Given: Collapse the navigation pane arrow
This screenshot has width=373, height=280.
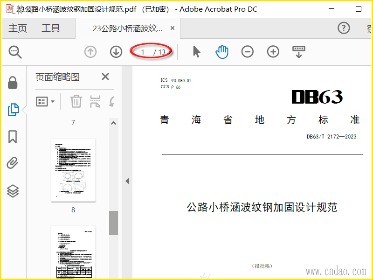Looking at the screenshot, I should (x=127, y=181).
